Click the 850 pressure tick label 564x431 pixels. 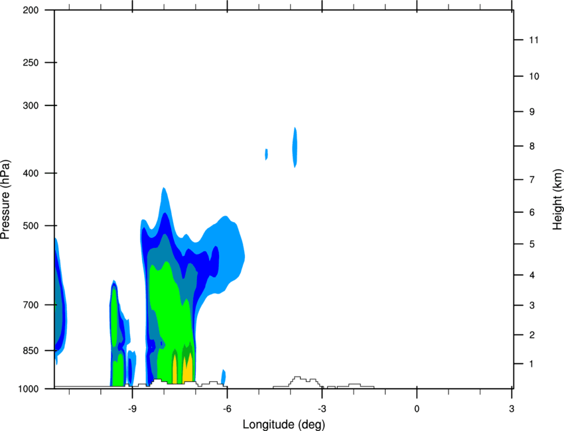pos(31,351)
